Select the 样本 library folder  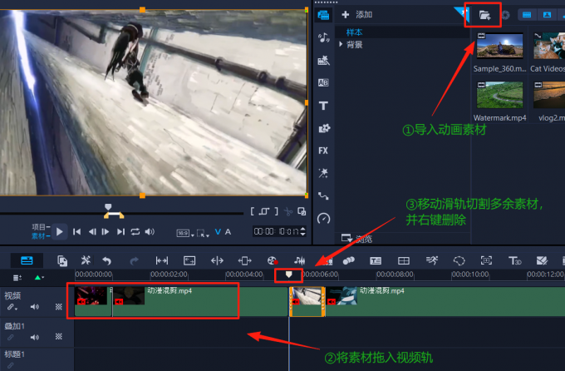[x=354, y=32]
